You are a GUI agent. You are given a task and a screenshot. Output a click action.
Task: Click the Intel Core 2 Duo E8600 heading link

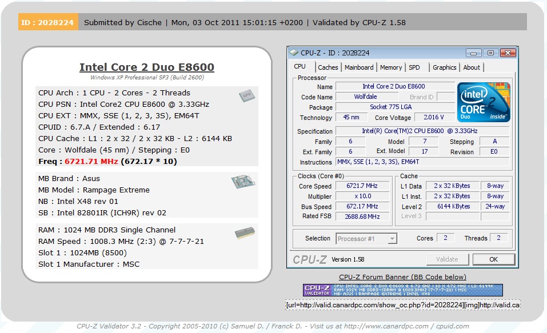click(147, 67)
